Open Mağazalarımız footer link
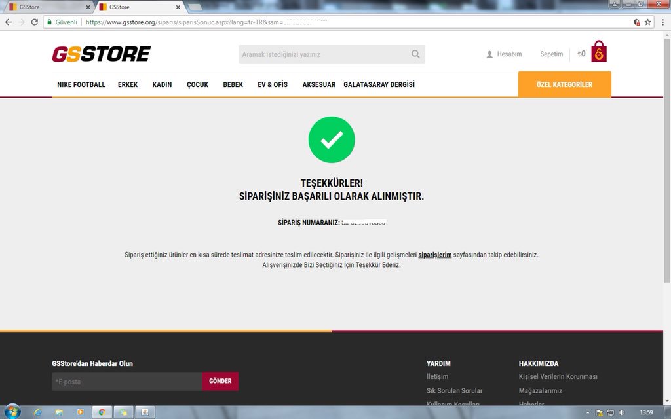The width and height of the screenshot is (671, 419). pos(541,390)
